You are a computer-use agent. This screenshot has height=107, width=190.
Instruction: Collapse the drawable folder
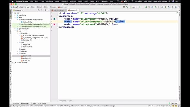[17, 33]
